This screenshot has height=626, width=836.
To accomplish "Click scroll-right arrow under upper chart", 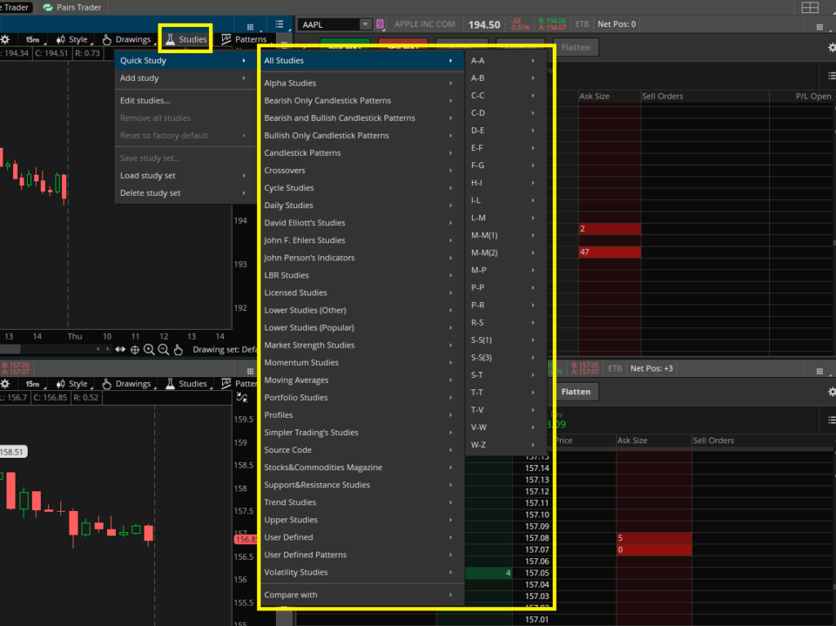I will (x=108, y=349).
